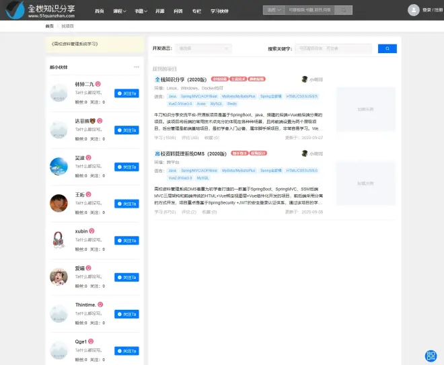The height and width of the screenshot is (365, 444).
Task: Open the three-dot menu in 新小伙伴 panel
Action: pos(137,67)
